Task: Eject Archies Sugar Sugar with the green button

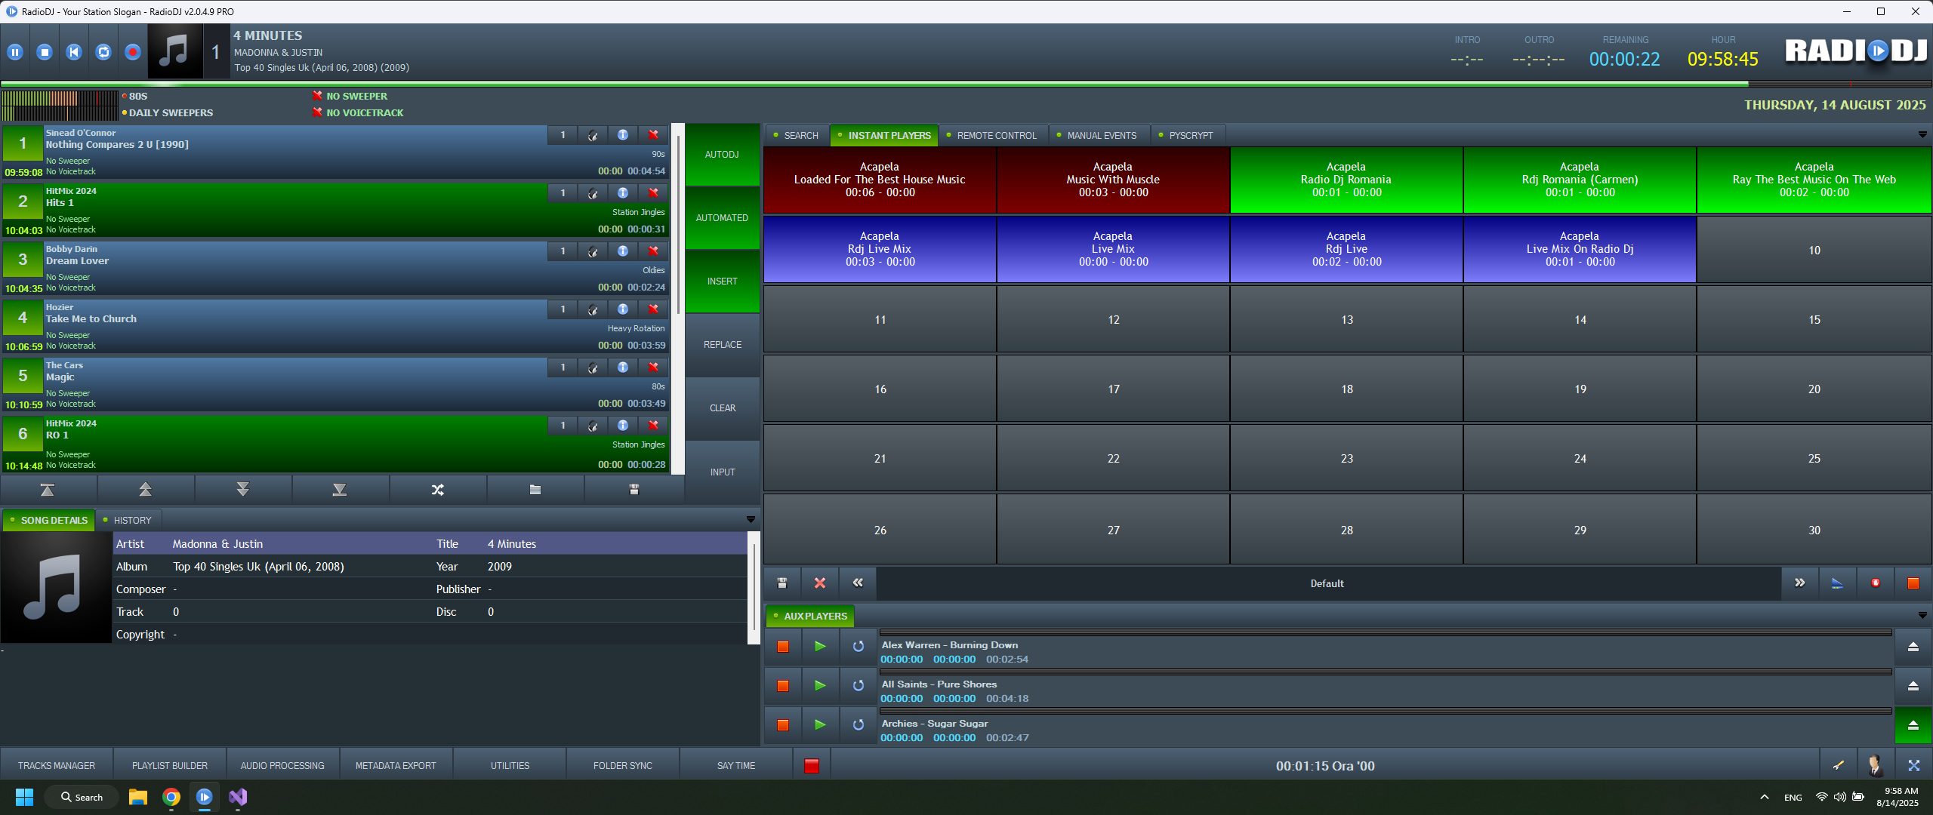Action: pyautogui.click(x=1913, y=725)
